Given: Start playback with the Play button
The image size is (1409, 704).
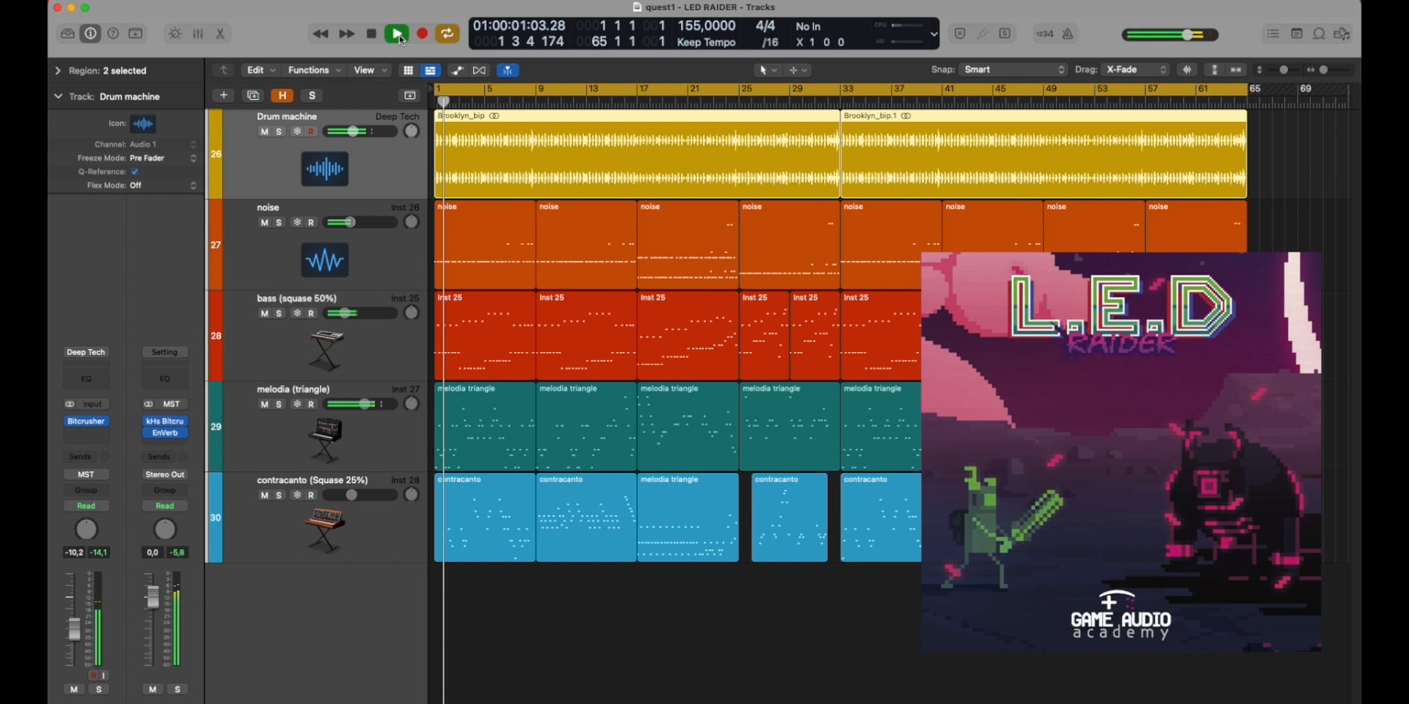Looking at the screenshot, I should (x=396, y=34).
